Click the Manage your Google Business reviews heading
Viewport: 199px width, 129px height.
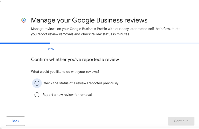(89, 20)
